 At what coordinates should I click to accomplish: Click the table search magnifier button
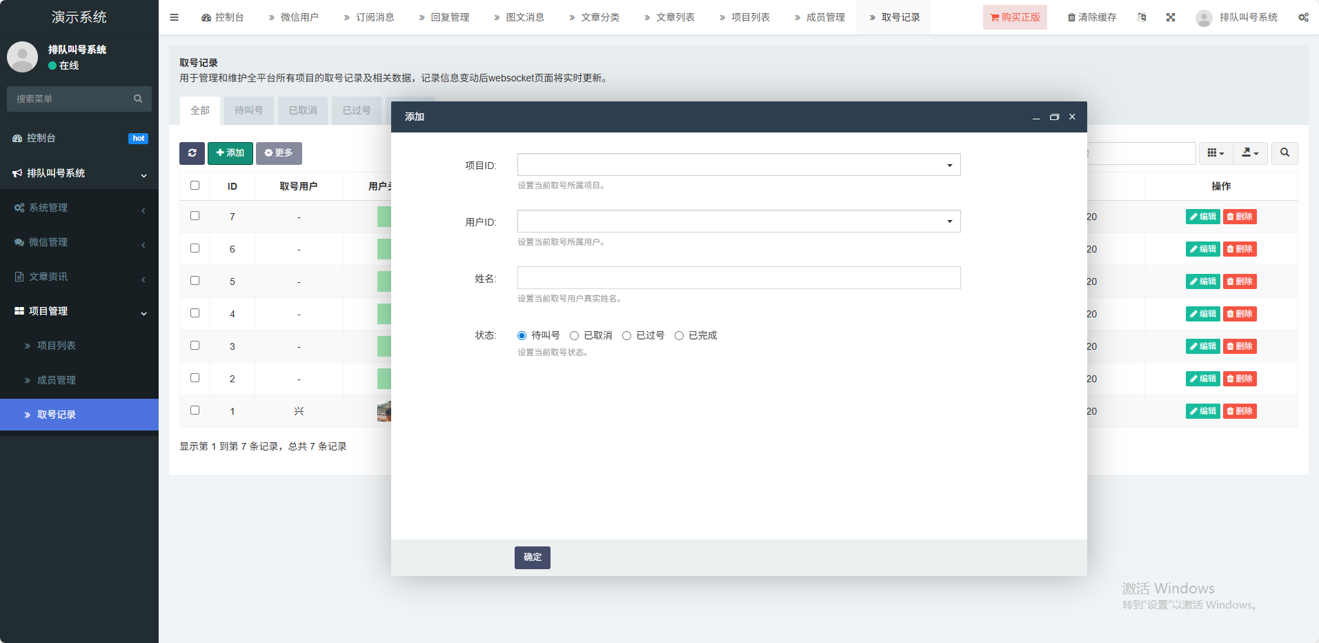click(x=1285, y=153)
